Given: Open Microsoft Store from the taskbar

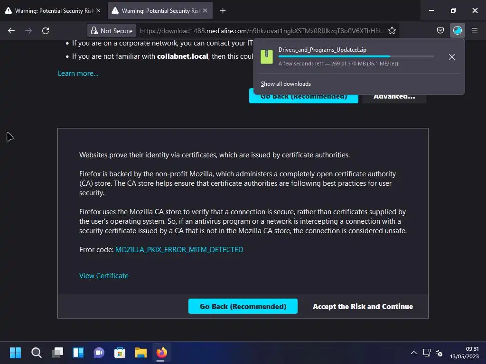Looking at the screenshot, I should coord(120,353).
